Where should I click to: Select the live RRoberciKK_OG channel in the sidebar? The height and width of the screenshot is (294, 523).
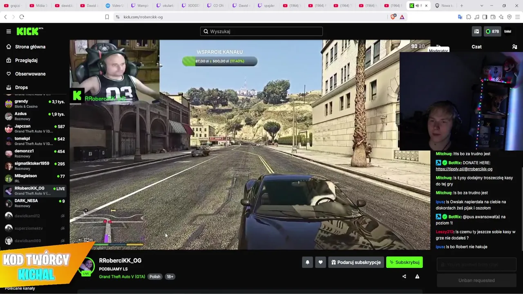35,191
